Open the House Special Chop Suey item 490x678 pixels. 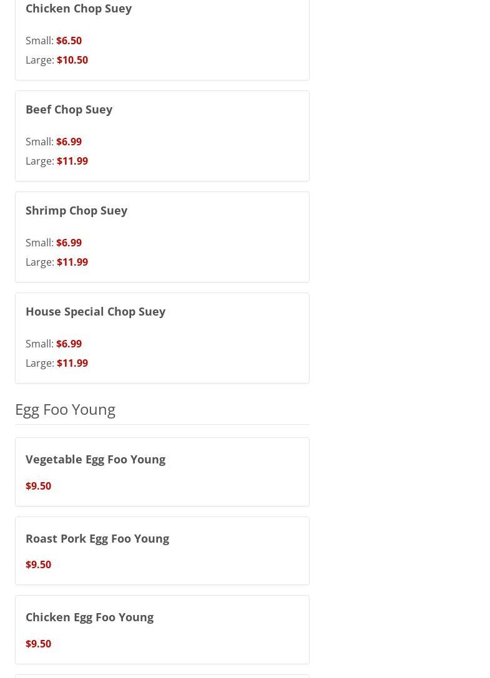[x=96, y=311]
